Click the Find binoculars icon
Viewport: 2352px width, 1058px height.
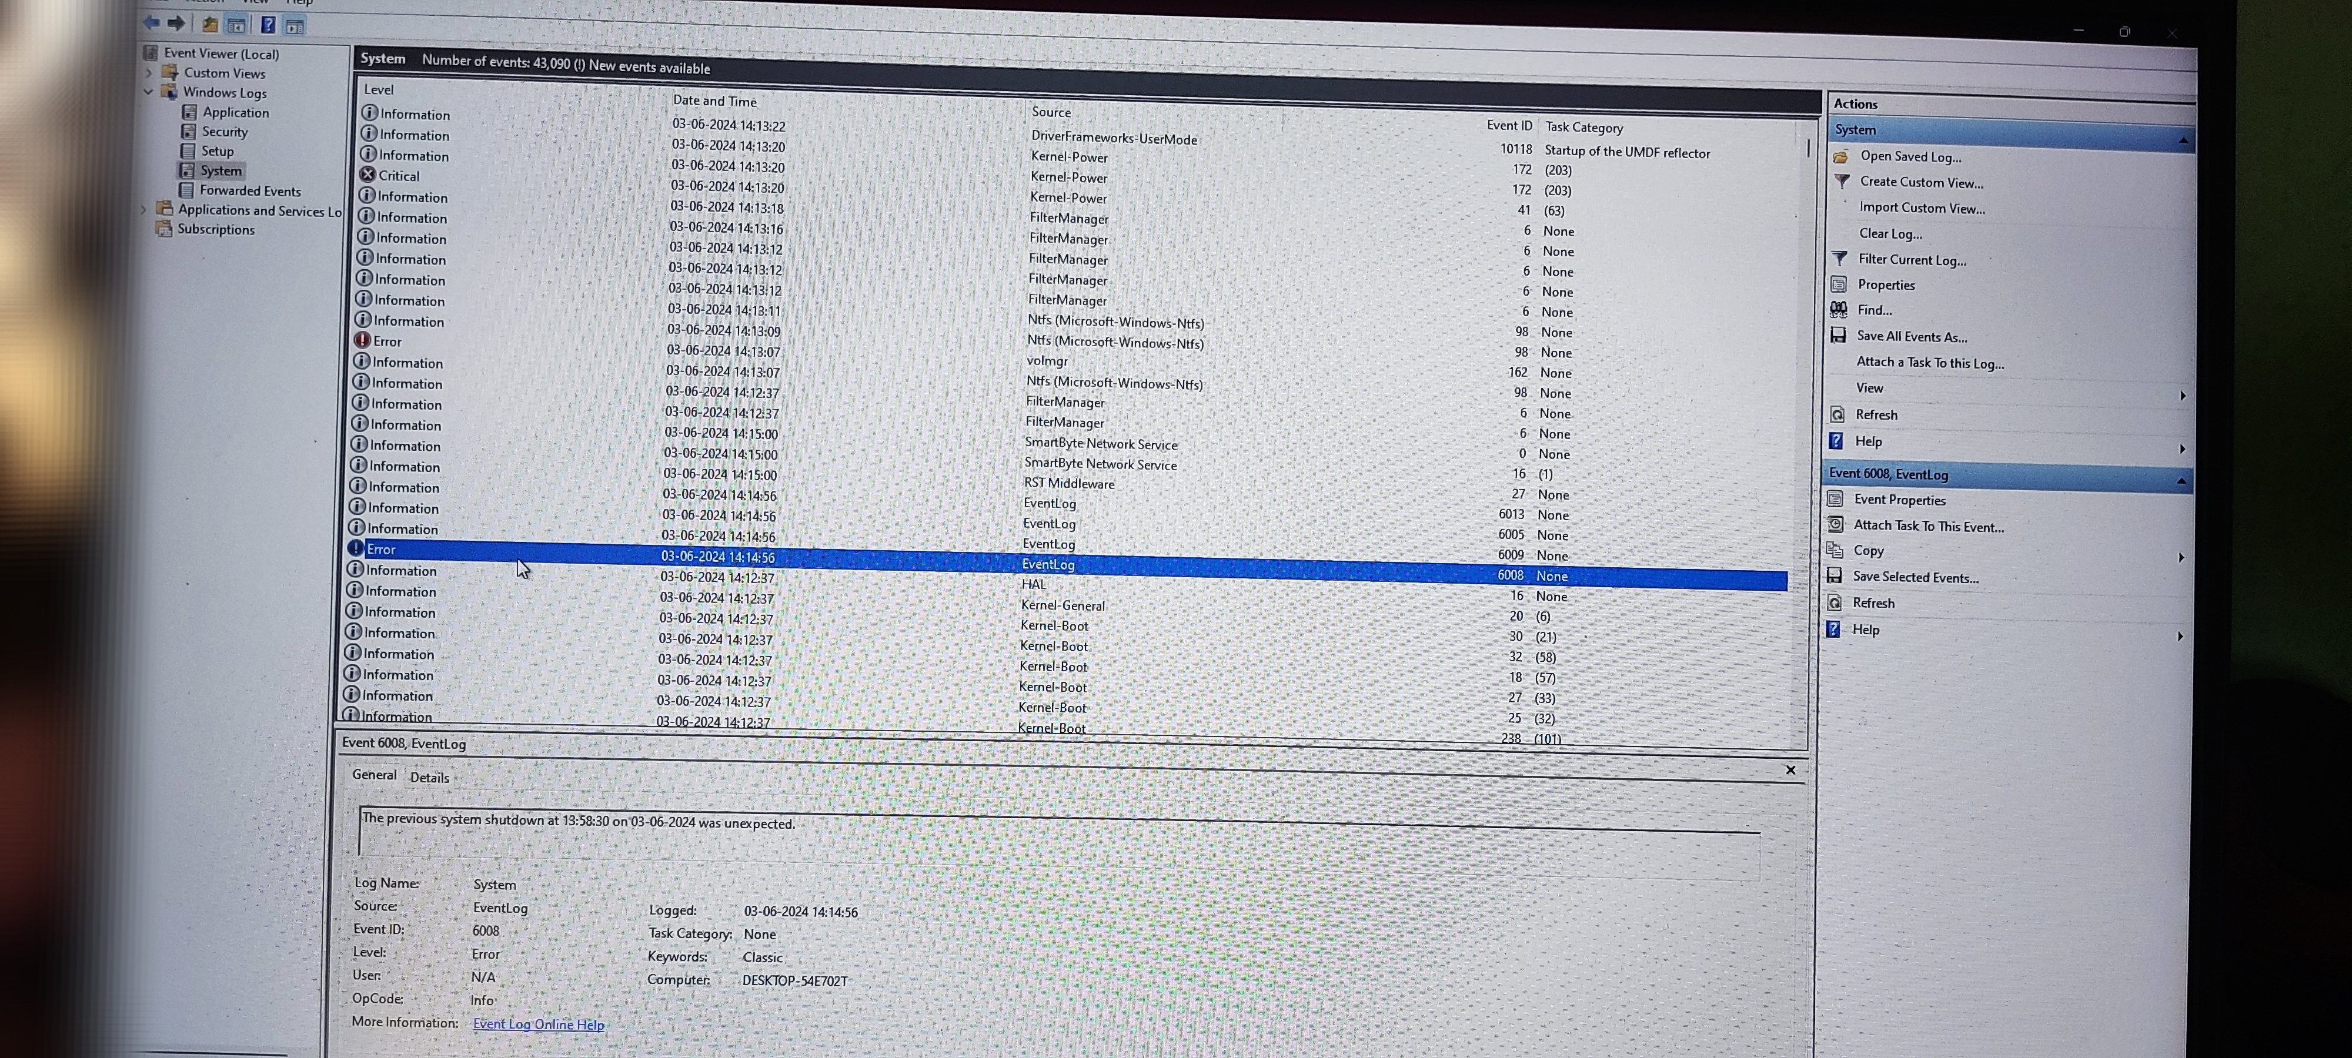pyautogui.click(x=1838, y=309)
